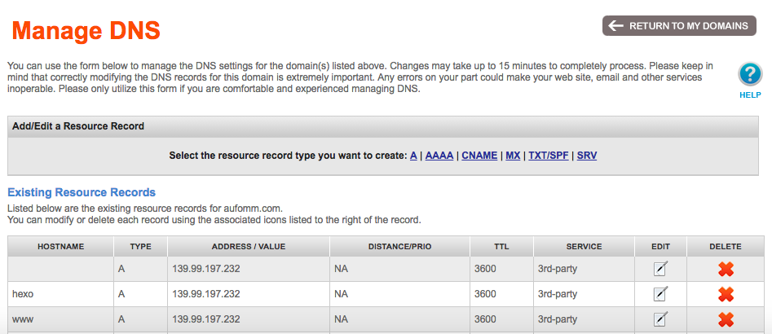This screenshot has width=772, height=334.
Task: Click the HELP text label
Action: (749, 94)
